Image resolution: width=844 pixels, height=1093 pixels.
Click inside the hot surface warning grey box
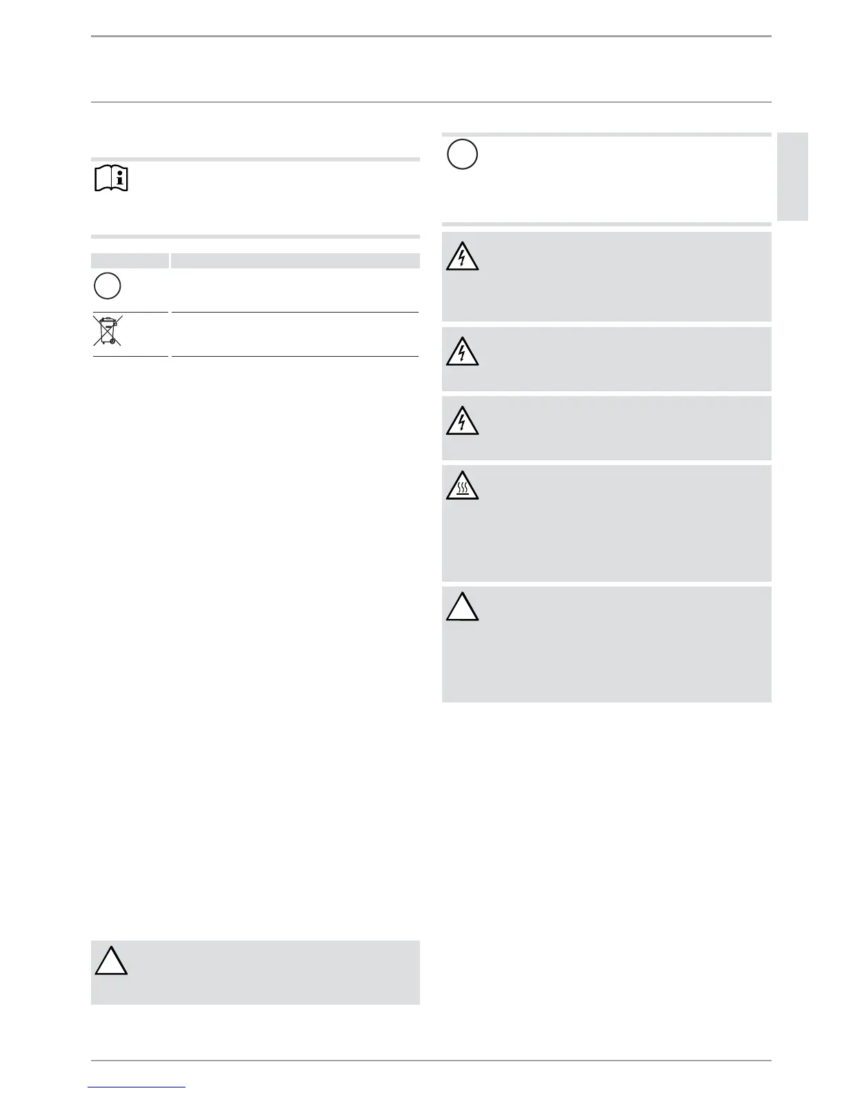(x=606, y=523)
